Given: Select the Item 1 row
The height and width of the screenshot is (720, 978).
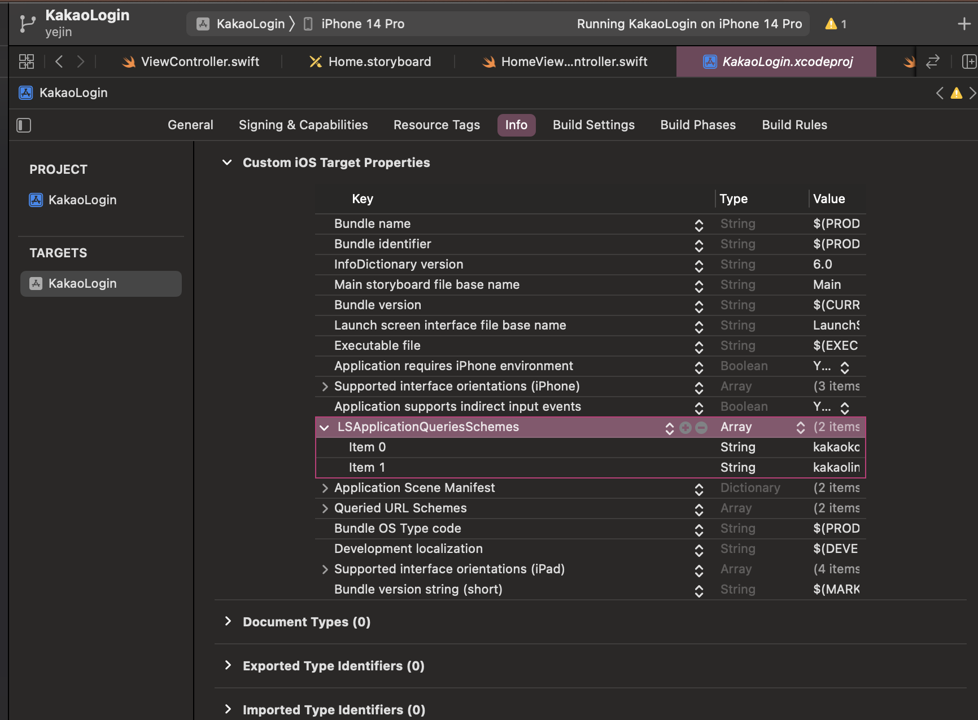Looking at the screenshot, I should tap(590, 468).
